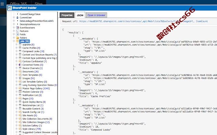
Task: Select Relationships List (1)
Action: 33,105
